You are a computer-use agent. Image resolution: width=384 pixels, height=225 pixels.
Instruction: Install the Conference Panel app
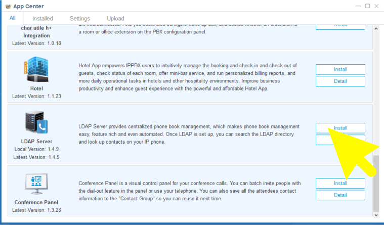(340, 183)
